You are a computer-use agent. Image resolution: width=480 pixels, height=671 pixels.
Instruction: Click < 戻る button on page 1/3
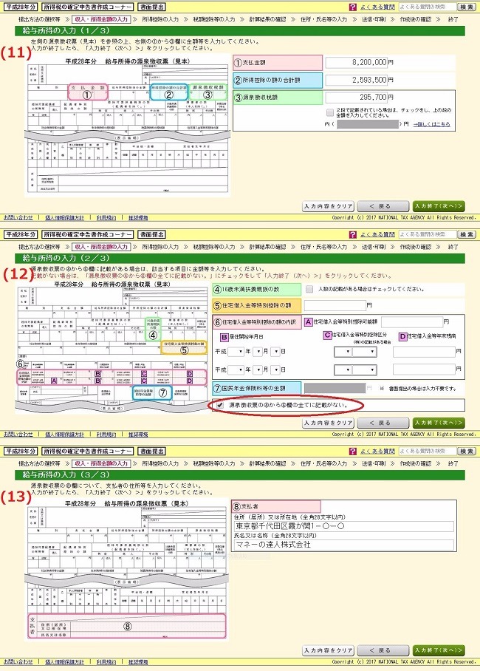(x=383, y=207)
